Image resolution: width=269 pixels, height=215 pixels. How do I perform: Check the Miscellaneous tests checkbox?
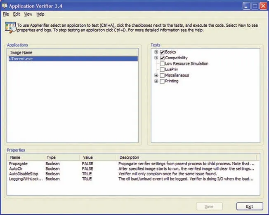click(162, 75)
